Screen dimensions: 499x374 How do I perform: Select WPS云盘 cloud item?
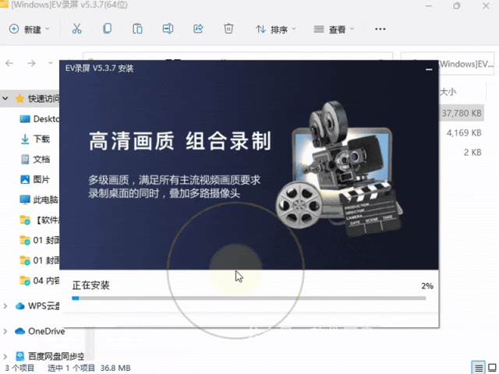click(37, 306)
